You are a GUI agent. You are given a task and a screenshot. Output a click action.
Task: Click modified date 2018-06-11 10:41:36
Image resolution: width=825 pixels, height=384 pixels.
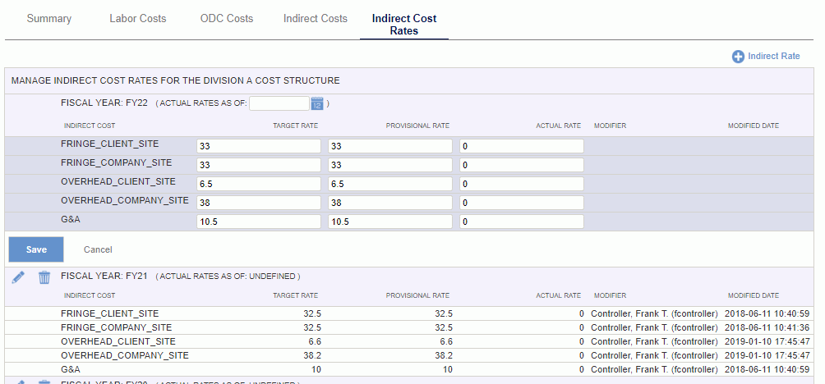point(767,327)
